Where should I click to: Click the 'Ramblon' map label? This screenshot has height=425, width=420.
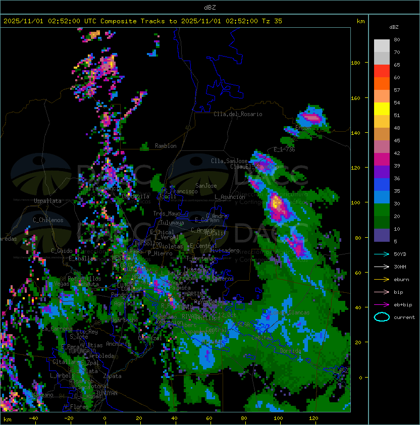pos(166,146)
